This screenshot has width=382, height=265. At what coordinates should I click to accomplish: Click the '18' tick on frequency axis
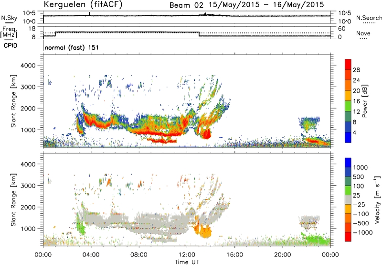(x=32, y=29)
